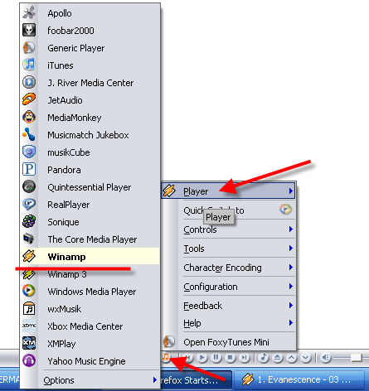Open the Help submenu

tap(228, 323)
